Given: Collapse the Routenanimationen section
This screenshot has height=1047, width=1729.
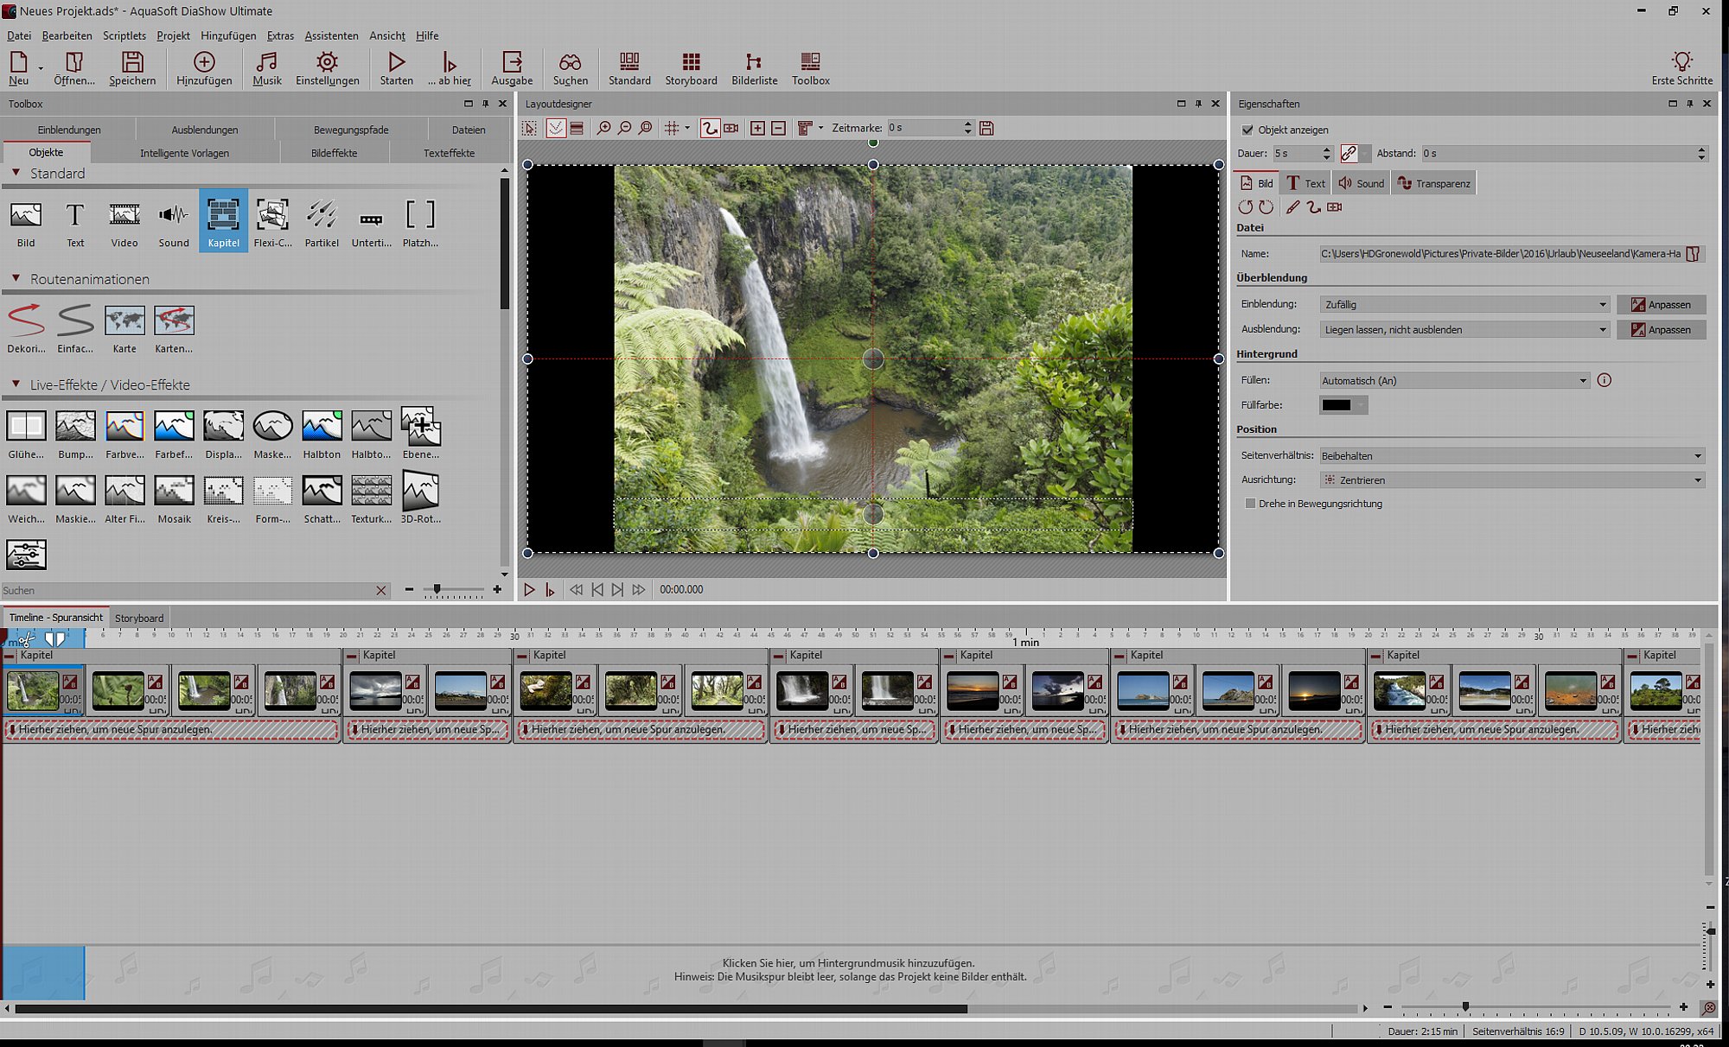Looking at the screenshot, I should point(16,278).
